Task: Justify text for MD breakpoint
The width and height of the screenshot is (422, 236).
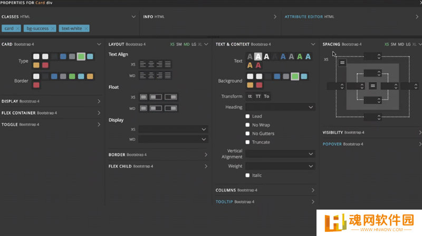Action: click(x=168, y=75)
